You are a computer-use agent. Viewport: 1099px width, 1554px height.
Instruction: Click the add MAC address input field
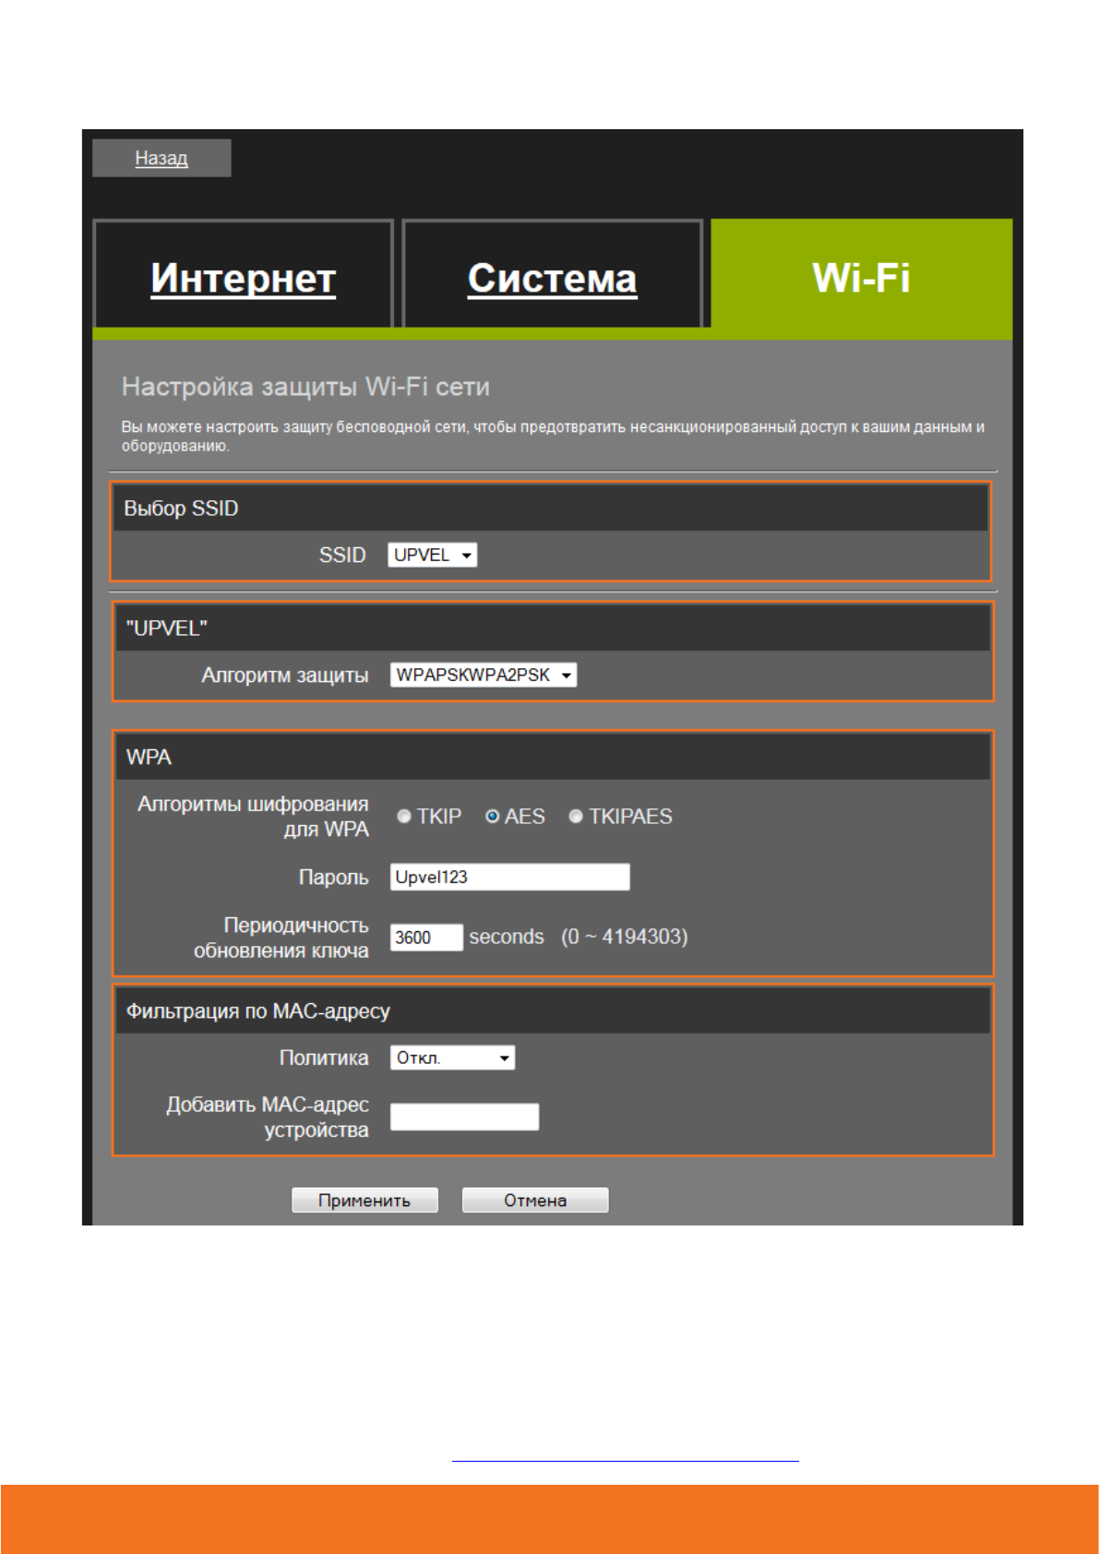464,1117
